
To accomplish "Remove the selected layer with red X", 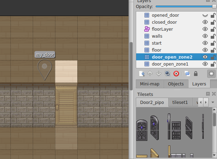I will pos(176,74).
